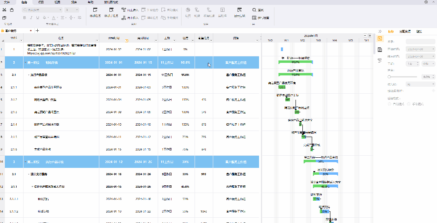Click the Copy icon below Cut
This screenshot has height=223, width=437.
(4, 18)
